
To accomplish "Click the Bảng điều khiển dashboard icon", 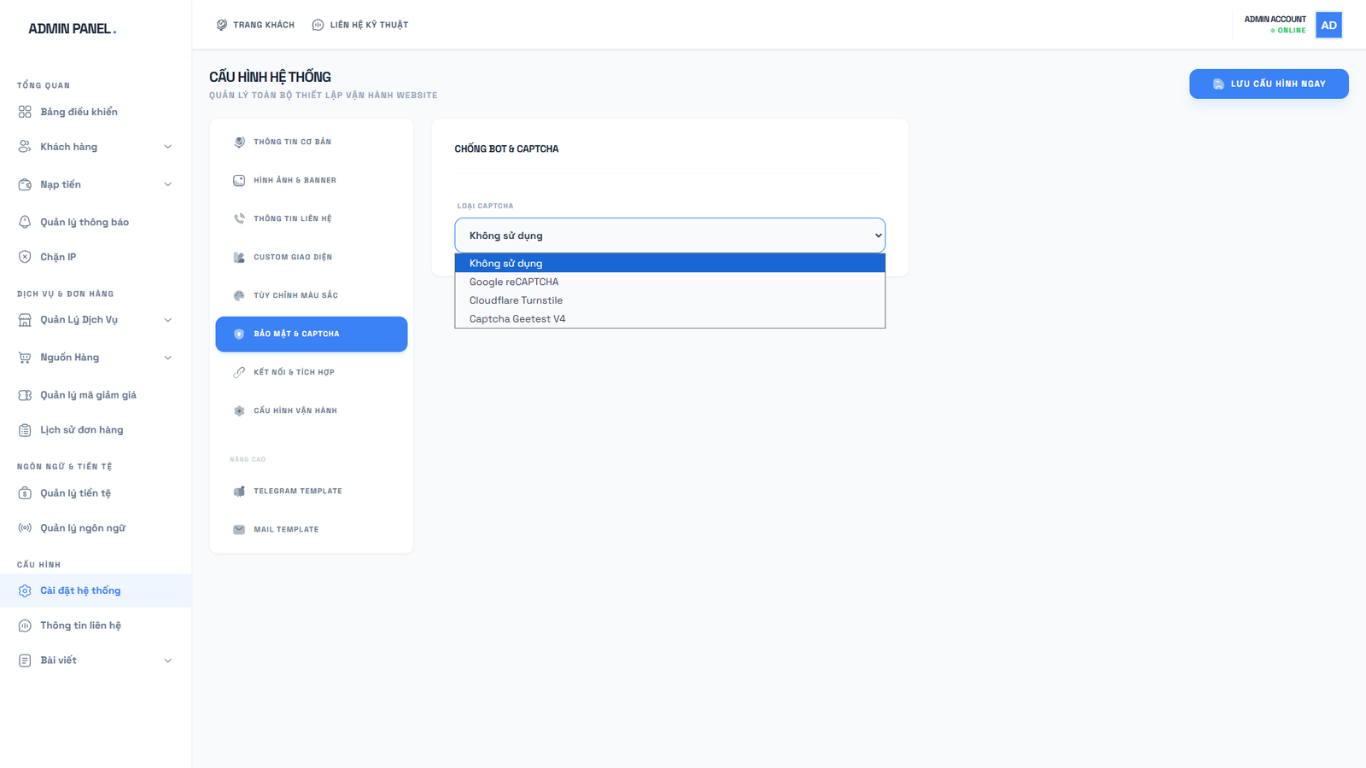I will (25, 112).
